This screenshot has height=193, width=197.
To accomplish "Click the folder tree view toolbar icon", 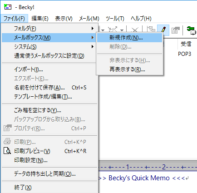I will [151, 29].
